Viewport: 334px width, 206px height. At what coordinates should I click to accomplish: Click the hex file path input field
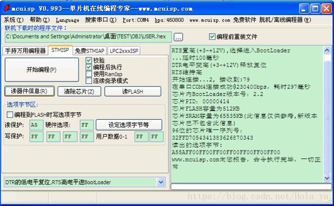pos(88,37)
